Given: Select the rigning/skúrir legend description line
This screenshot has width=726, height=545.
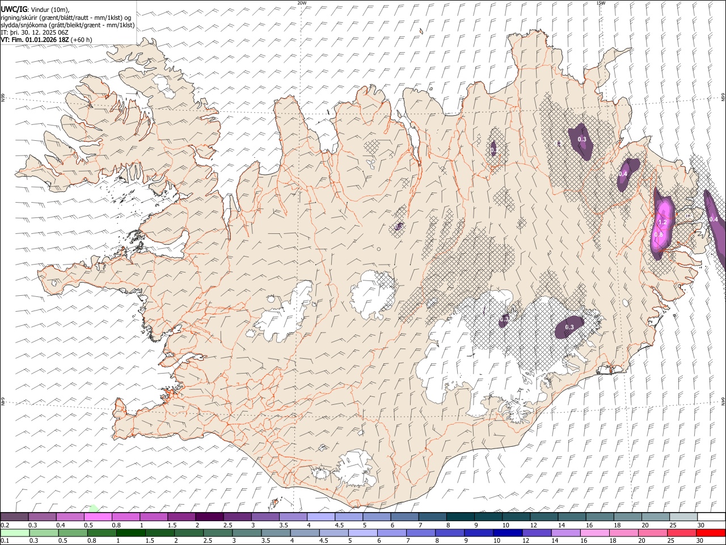Looking at the screenshot, I should point(66,18).
